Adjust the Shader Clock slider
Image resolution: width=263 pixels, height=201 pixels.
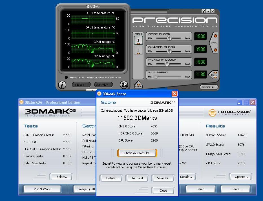[169, 52]
